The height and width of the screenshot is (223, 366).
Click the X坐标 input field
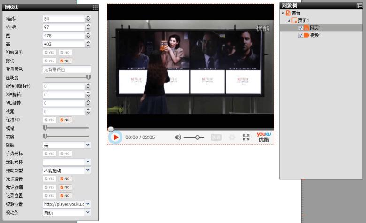[x=63, y=19]
